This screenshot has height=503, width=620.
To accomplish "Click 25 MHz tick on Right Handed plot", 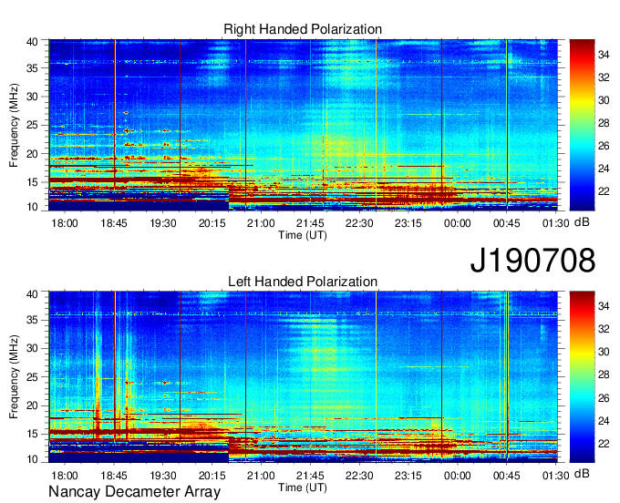I will click(32, 125).
